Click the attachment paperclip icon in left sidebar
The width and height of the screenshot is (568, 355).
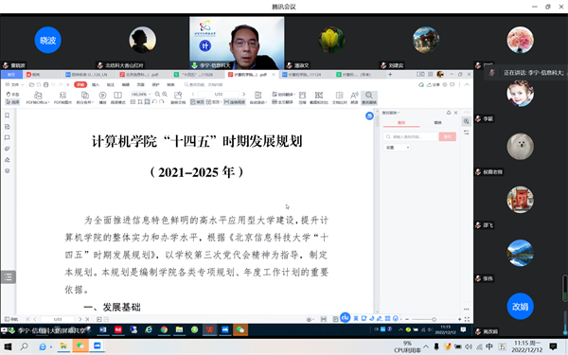(7, 149)
